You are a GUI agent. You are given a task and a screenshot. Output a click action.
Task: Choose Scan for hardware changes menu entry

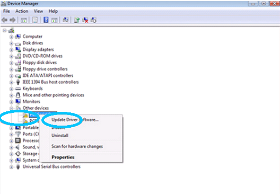[x=77, y=146]
